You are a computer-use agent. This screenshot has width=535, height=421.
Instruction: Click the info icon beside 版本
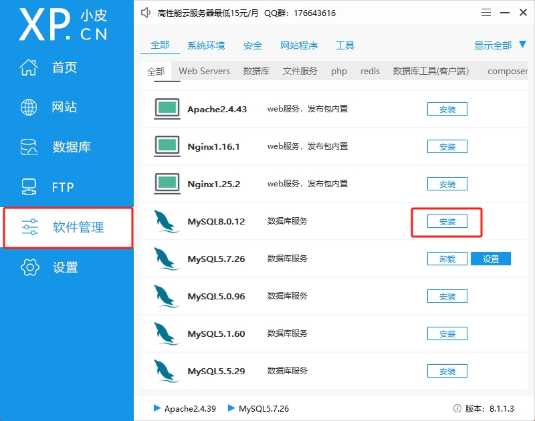[x=457, y=408]
